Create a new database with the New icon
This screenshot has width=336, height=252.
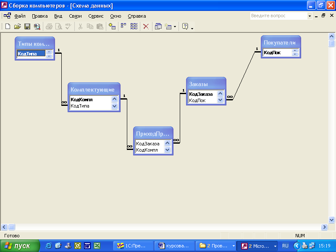8,26
